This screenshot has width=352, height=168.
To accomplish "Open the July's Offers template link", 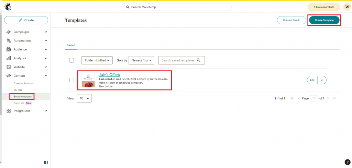I will point(109,75).
